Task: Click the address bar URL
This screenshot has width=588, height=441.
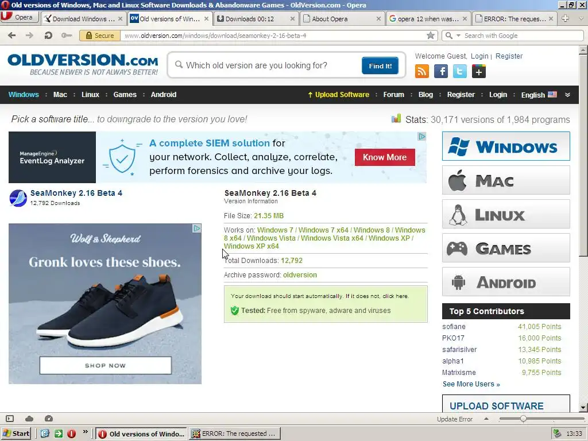Action: pos(215,36)
